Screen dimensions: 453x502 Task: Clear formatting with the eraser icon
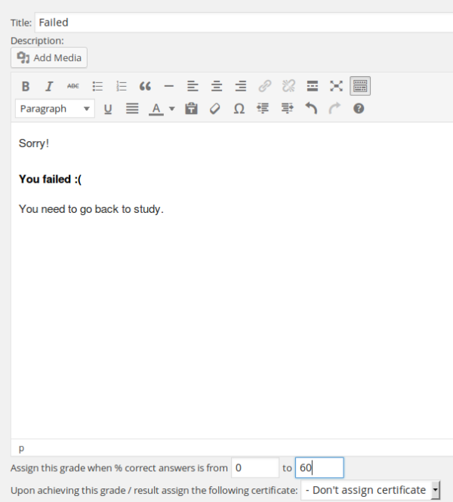point(215,109)
